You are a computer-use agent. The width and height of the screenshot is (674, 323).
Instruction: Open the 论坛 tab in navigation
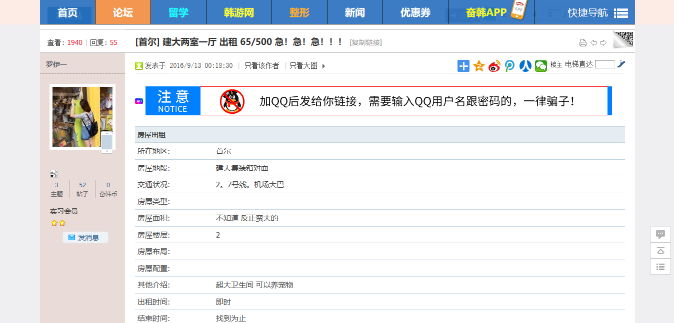pyautogui.click(x=123, y=12)
